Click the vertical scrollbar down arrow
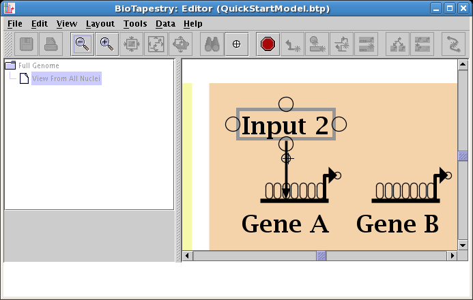The height and width of the screenshot is (300, 473). [462, 244]
